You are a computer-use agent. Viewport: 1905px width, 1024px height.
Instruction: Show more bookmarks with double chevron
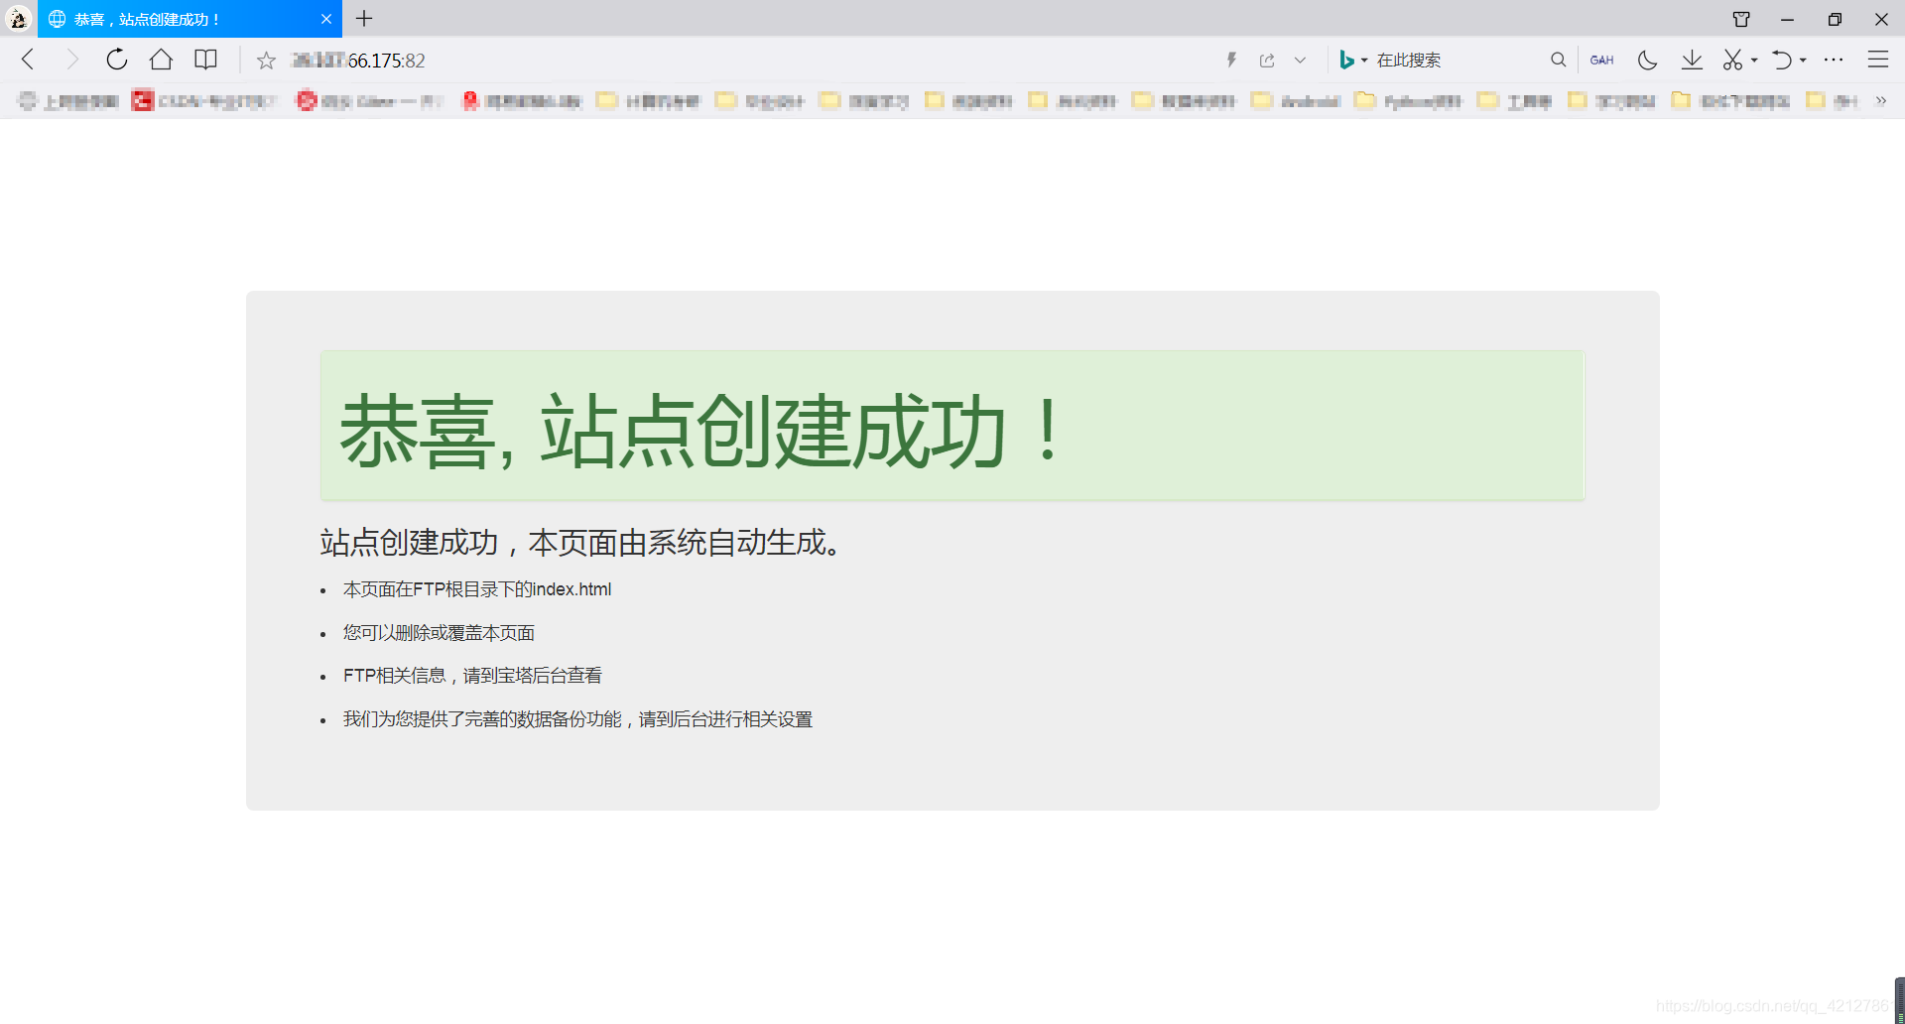(1880, 100)
